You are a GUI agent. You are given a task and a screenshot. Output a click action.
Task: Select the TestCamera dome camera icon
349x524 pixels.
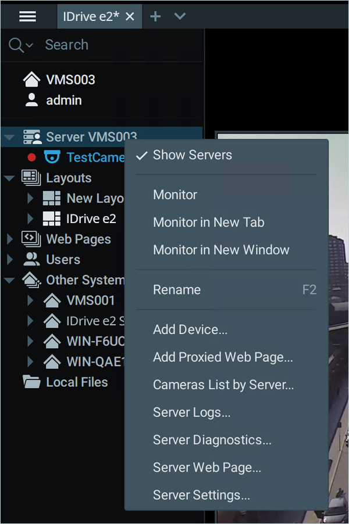click(52, 157)
